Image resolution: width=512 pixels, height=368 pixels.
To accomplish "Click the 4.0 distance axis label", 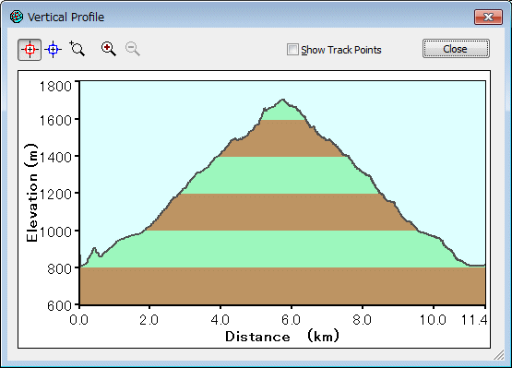I will point(220,320).
